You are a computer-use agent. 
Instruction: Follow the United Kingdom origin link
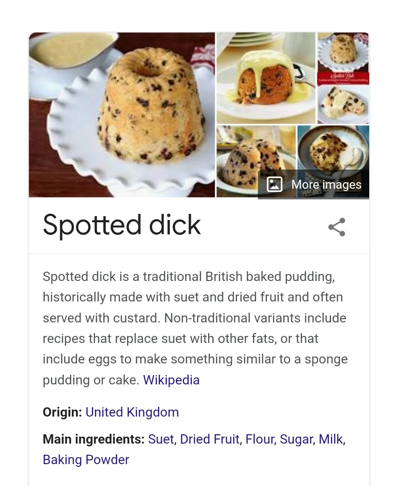(132, 412)
